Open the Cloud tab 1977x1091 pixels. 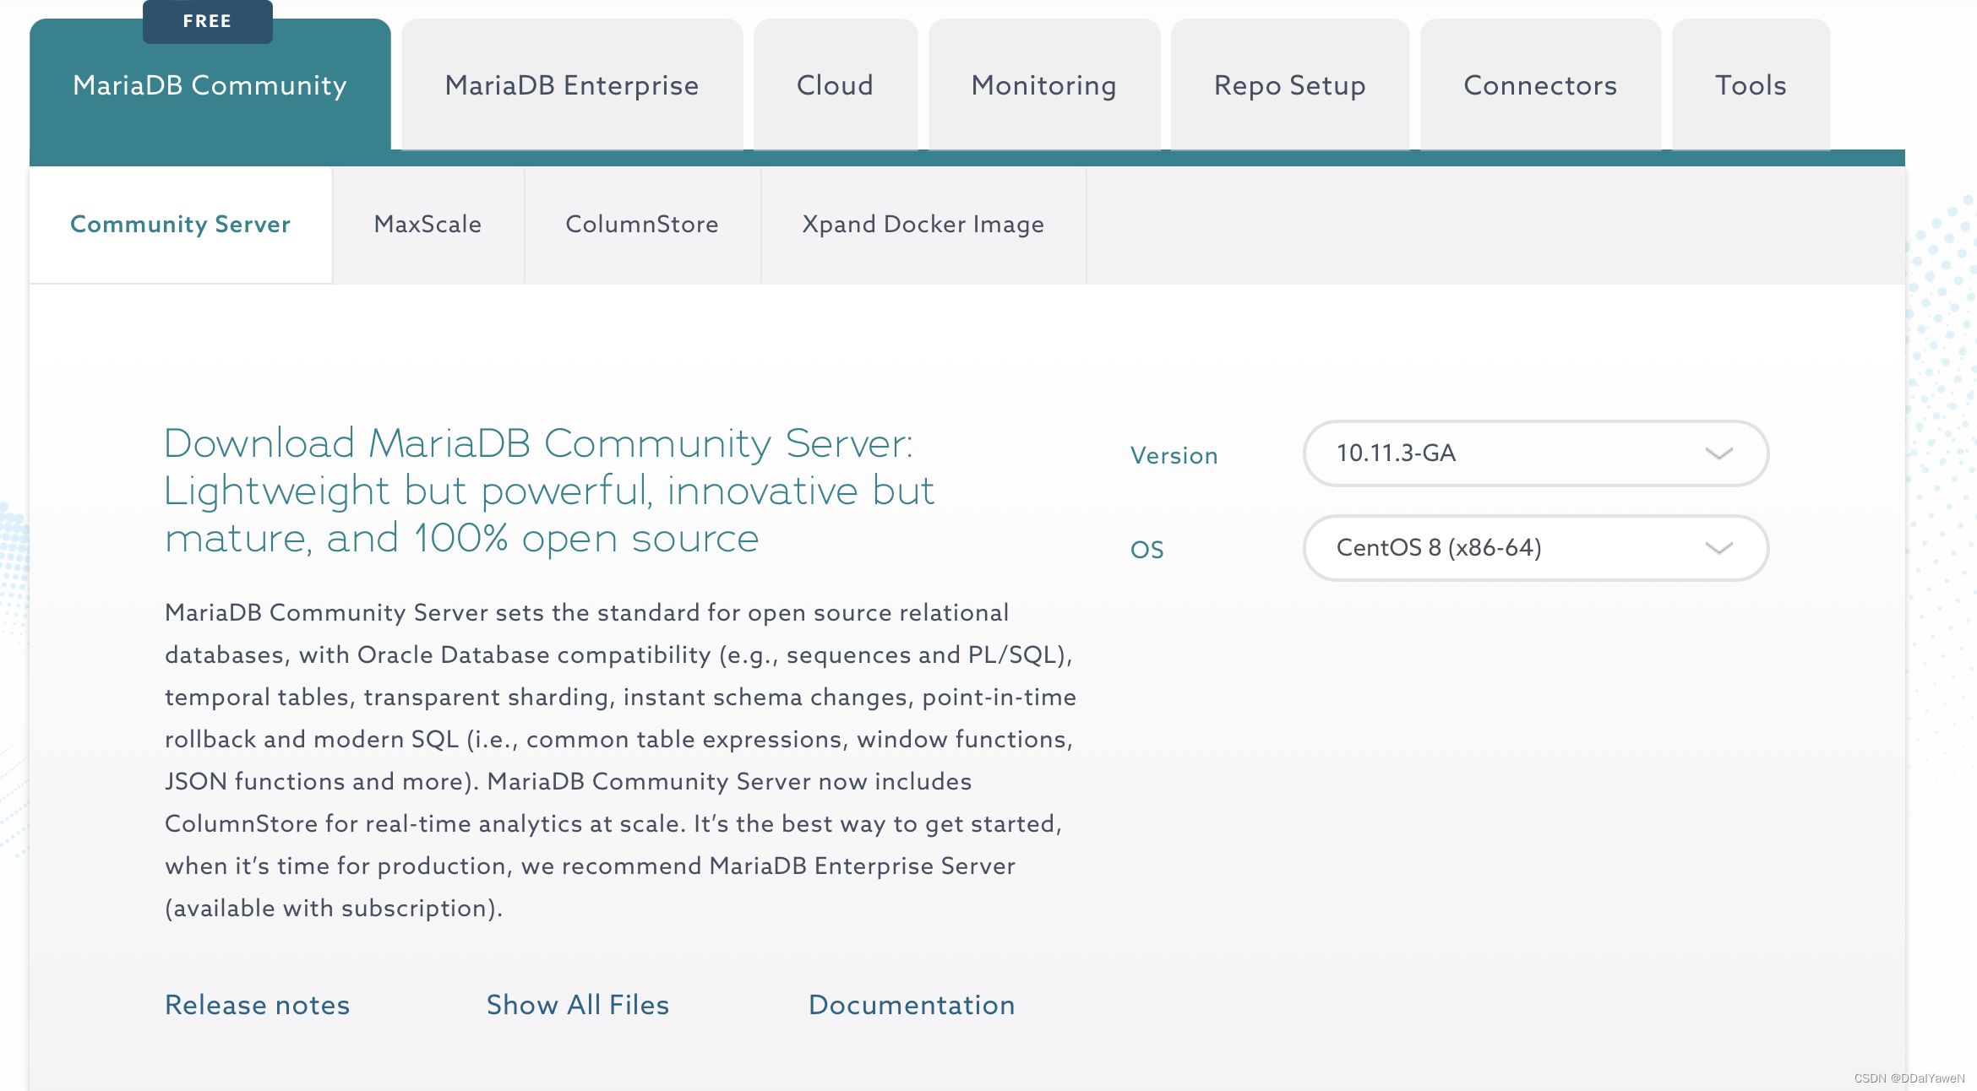pyautogui.click(x=835, y=85)
